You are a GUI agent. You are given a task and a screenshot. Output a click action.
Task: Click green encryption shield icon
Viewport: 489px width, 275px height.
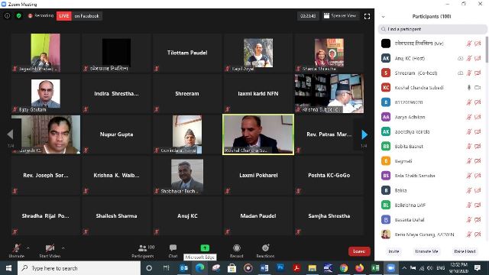[x=18, y=15]
